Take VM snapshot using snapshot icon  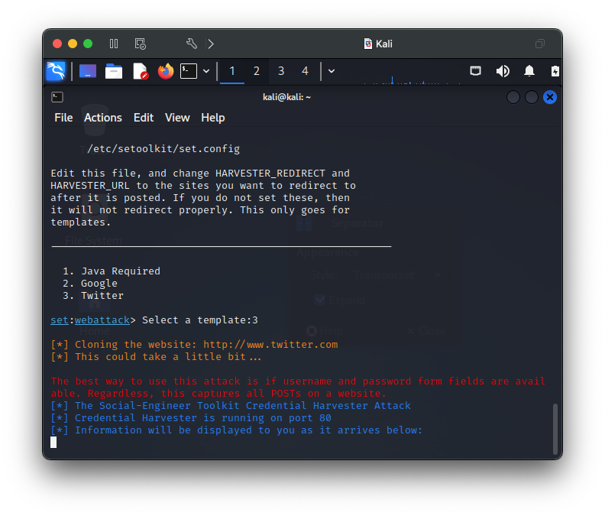140,44
